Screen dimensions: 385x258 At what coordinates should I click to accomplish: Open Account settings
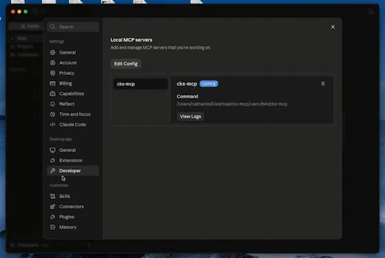73,63
